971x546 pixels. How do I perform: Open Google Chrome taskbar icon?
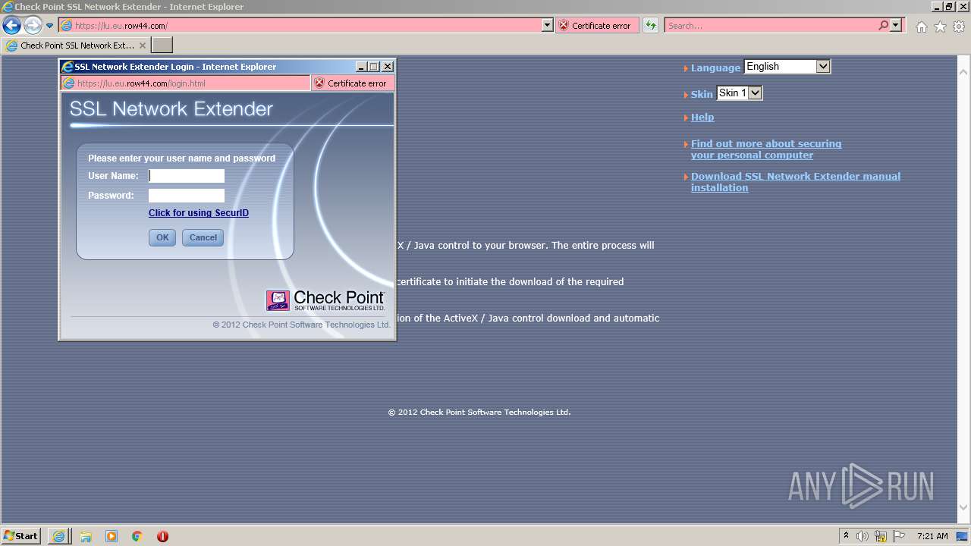137,536
